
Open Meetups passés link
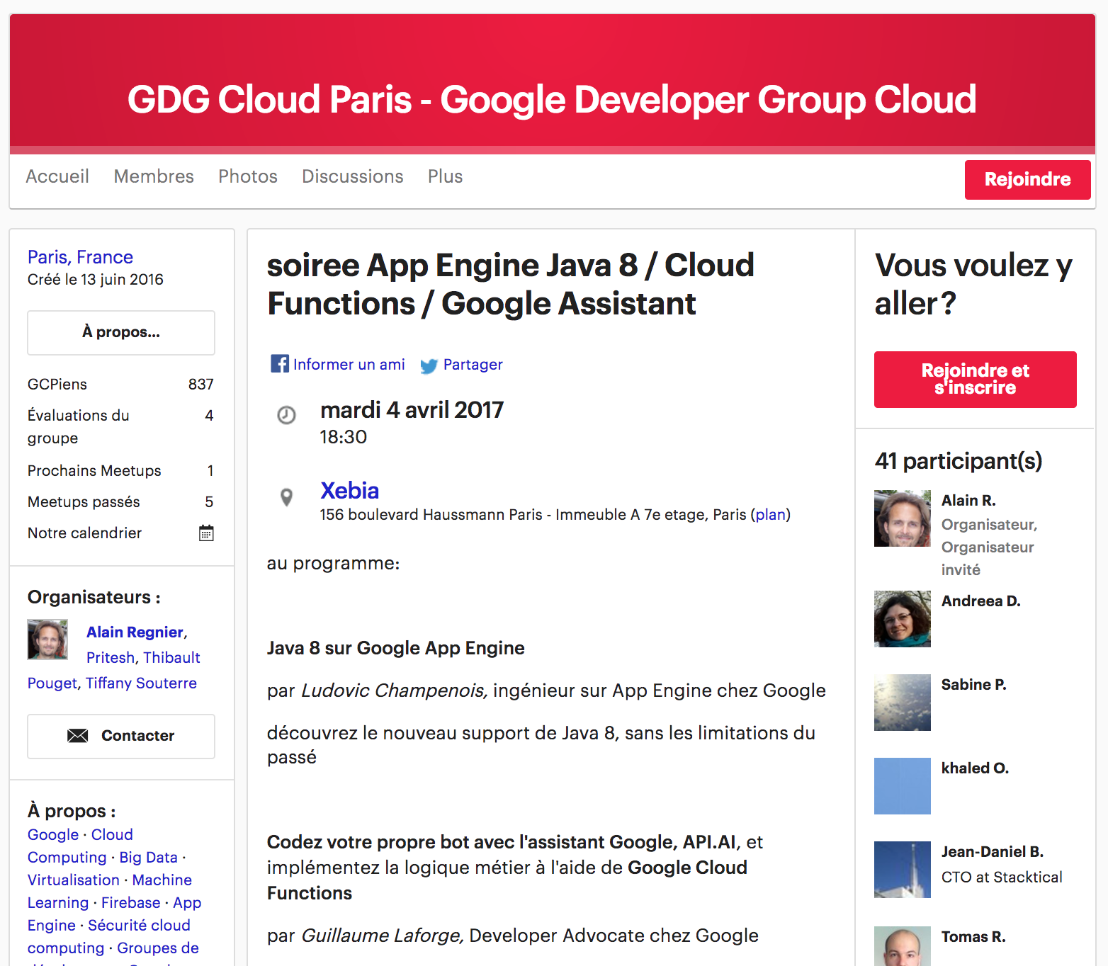coord(120,502)
